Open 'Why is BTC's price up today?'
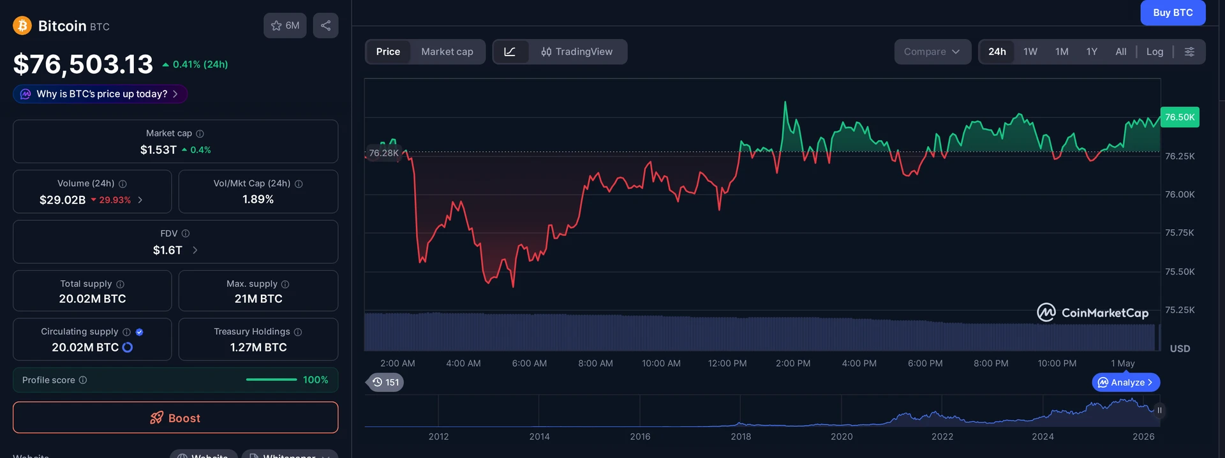Viewport: 1225px width, 458px height. (x=100, y=94)
